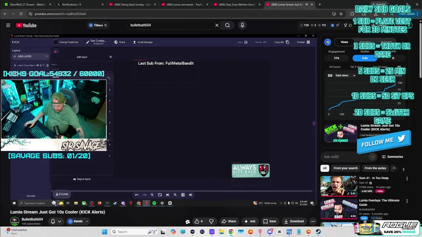The image size is (422, 237).
Task: Open notification bell options for BulletBait604
Action: coord(55,221)
